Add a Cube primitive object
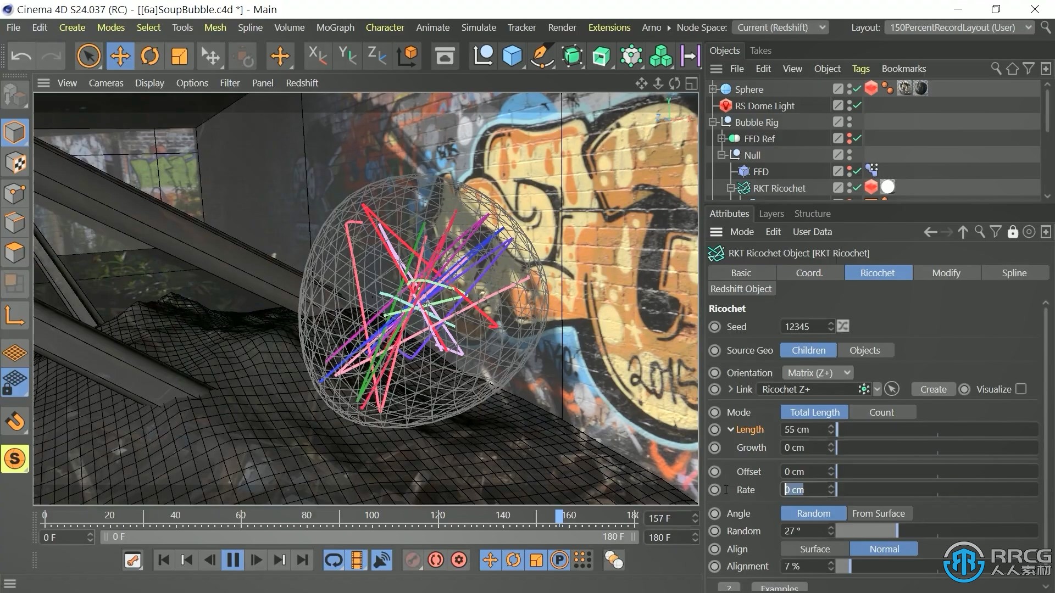 coord(512,56)
